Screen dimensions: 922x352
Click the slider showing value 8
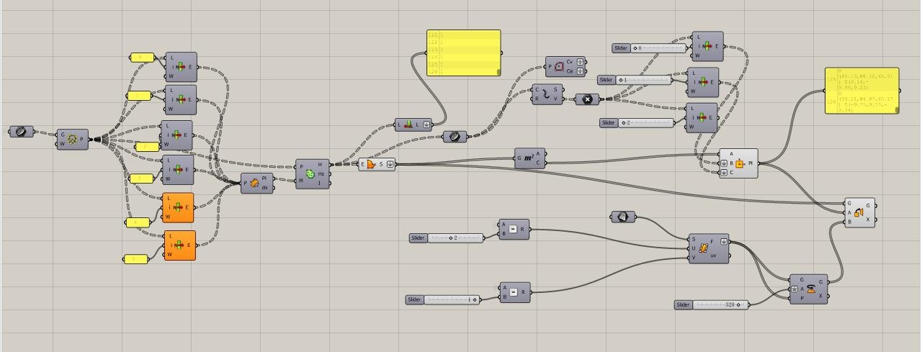[x=658, y=48]
